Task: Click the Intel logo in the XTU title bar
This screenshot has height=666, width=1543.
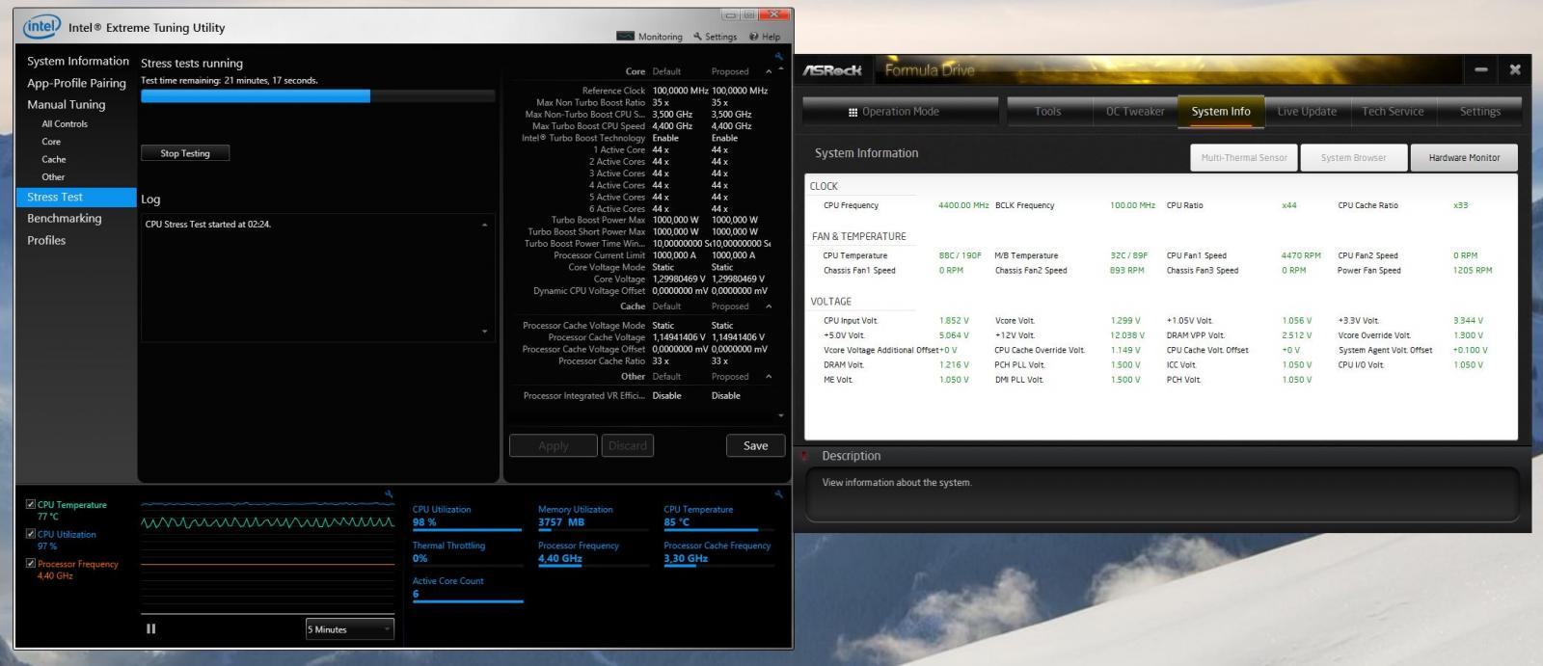Action: pos(41,26)
